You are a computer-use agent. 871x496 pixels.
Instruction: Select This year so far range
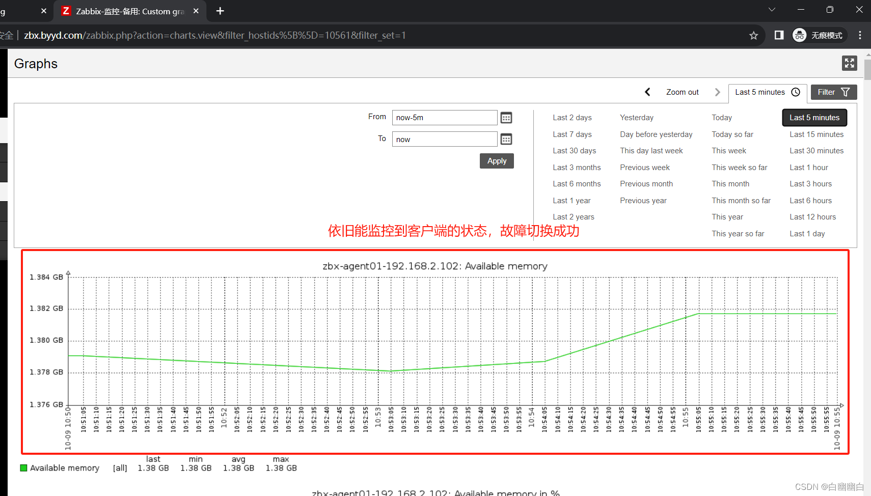coord(738,234)
